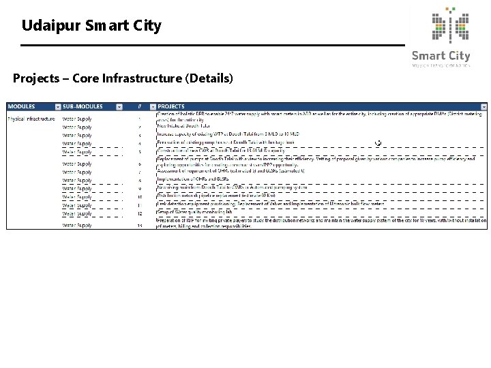This screenshot has width=491, height=368.
Task: Click the 'Creation of holistic DPR' project text
Action: [x=319, y=117]
